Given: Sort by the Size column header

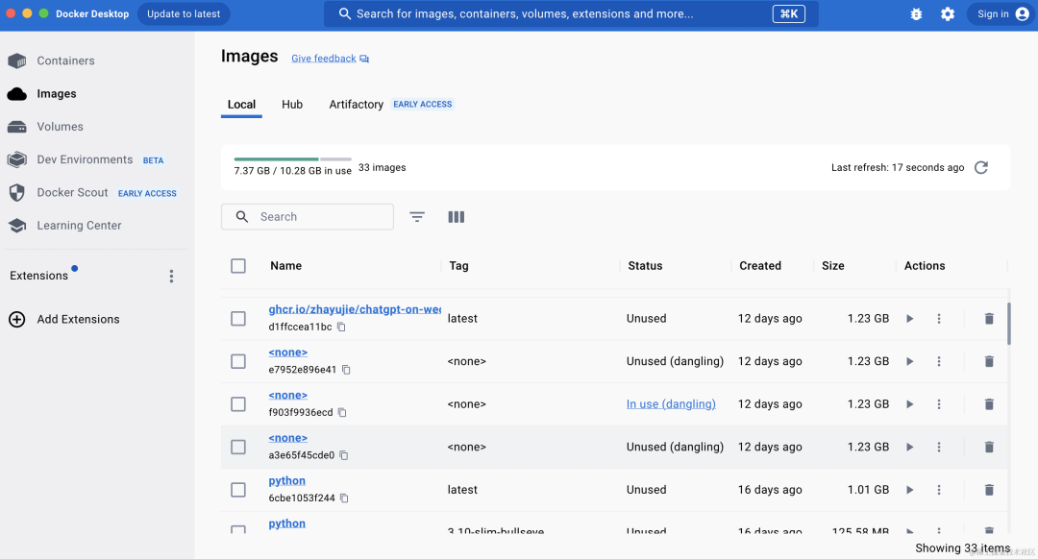Looking at the screenshot, I should pyautogui.click(x=832, y=266).
